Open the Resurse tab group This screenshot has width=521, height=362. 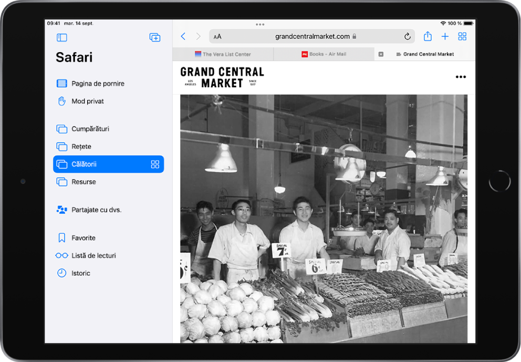[x=108, y=182]
